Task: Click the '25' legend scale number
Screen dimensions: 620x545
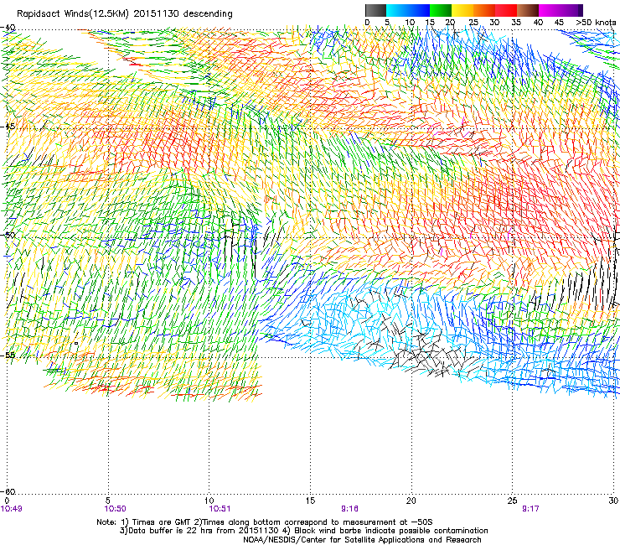Action: point(473,23)
